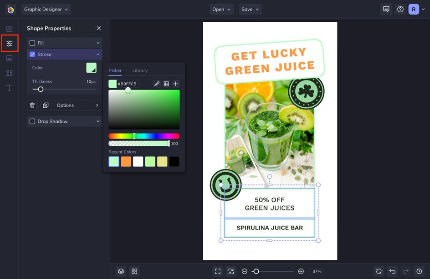Screen dimensions: 430x279
Task: Open the Edit sliders sidebar icon
Action: click(x=10, y=43)
